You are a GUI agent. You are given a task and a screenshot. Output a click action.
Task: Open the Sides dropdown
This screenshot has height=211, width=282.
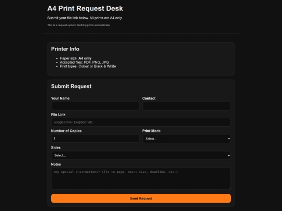pos(141,155)
